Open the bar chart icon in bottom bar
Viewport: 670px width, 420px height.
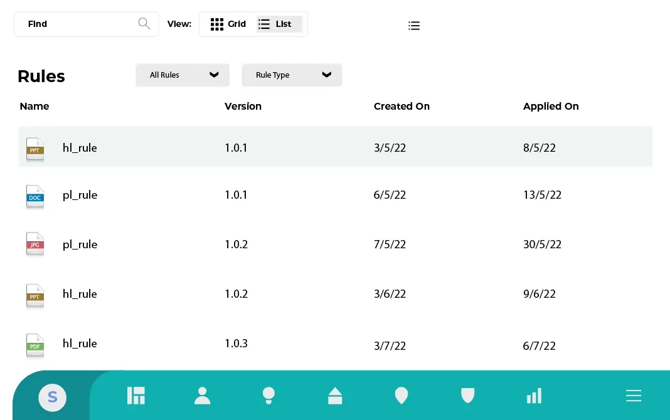[534, 396]
